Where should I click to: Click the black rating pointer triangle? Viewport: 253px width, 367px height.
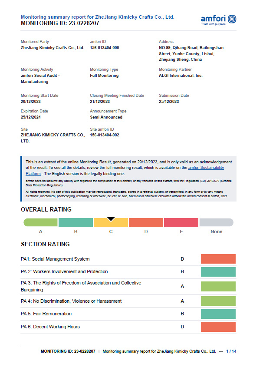(111, 219)
